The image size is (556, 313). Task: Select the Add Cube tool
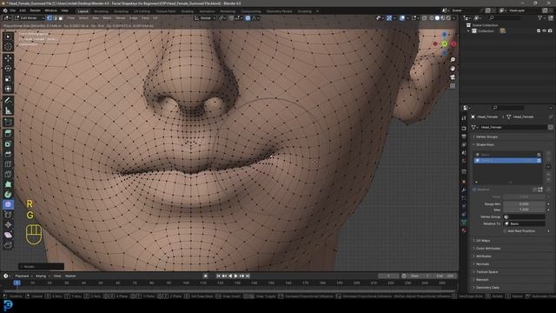[x=8, y=123]
